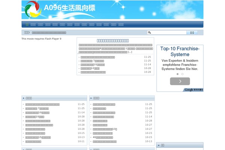Click the colorful circular site logo

click(32, 10)
